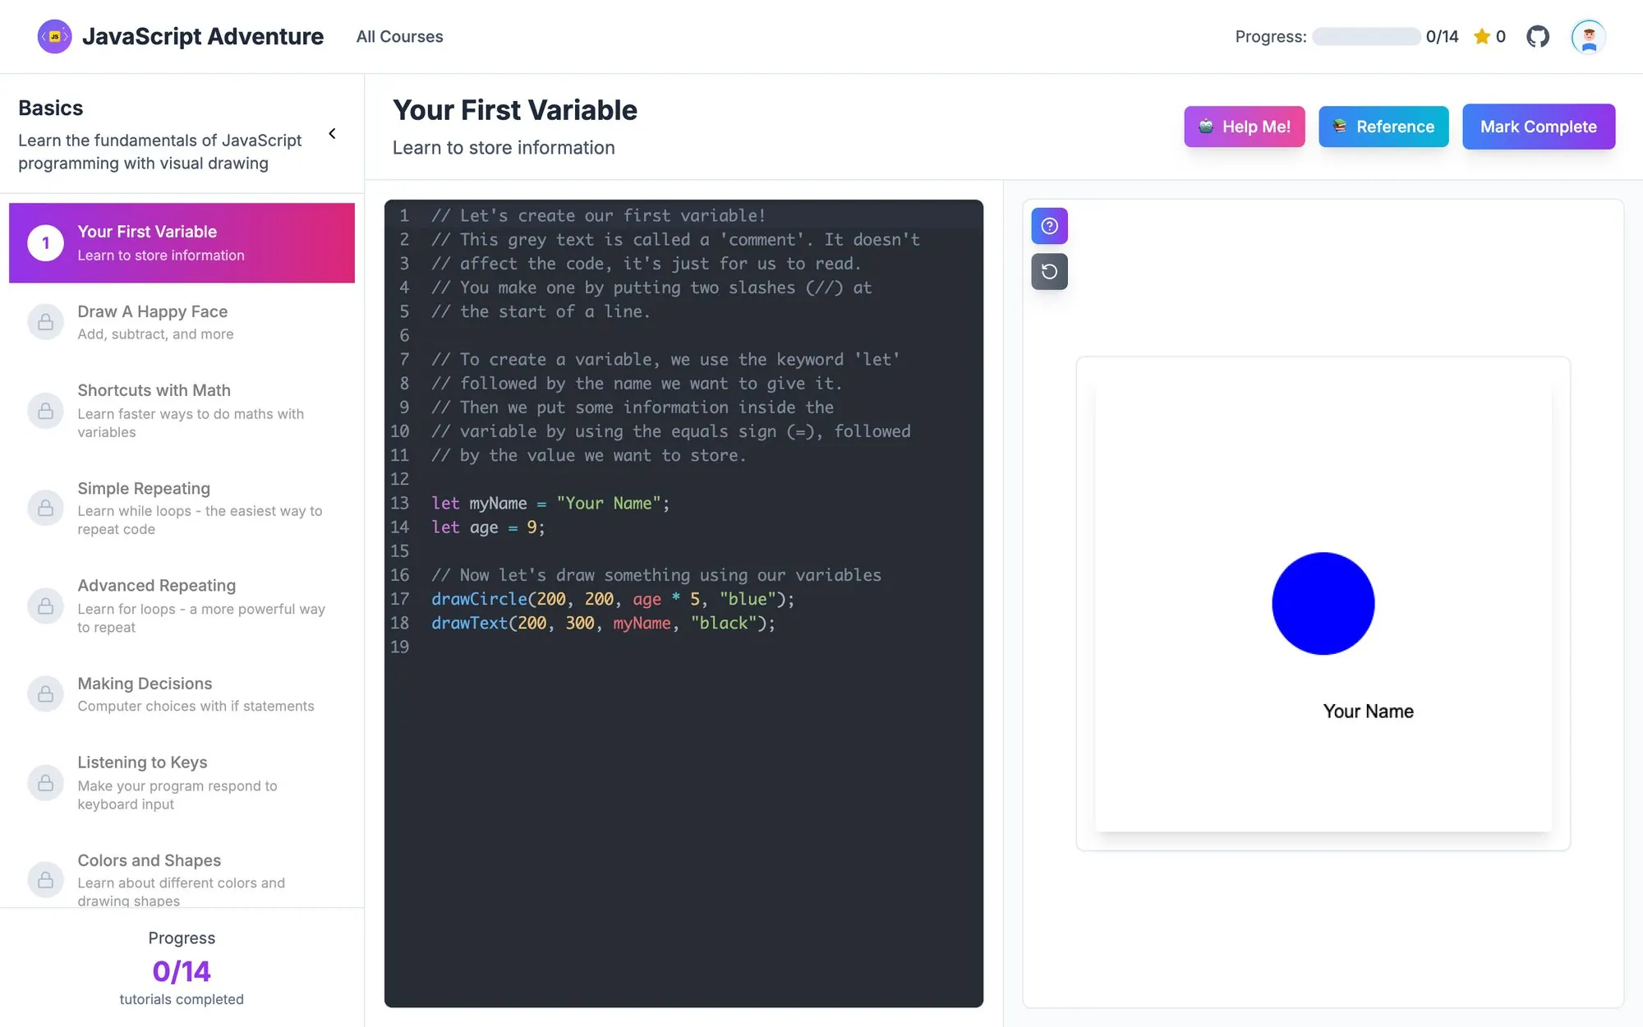Click lock icon beside Simple Repeating
Screen dimensions: 1643x1027
click(46, 508)
